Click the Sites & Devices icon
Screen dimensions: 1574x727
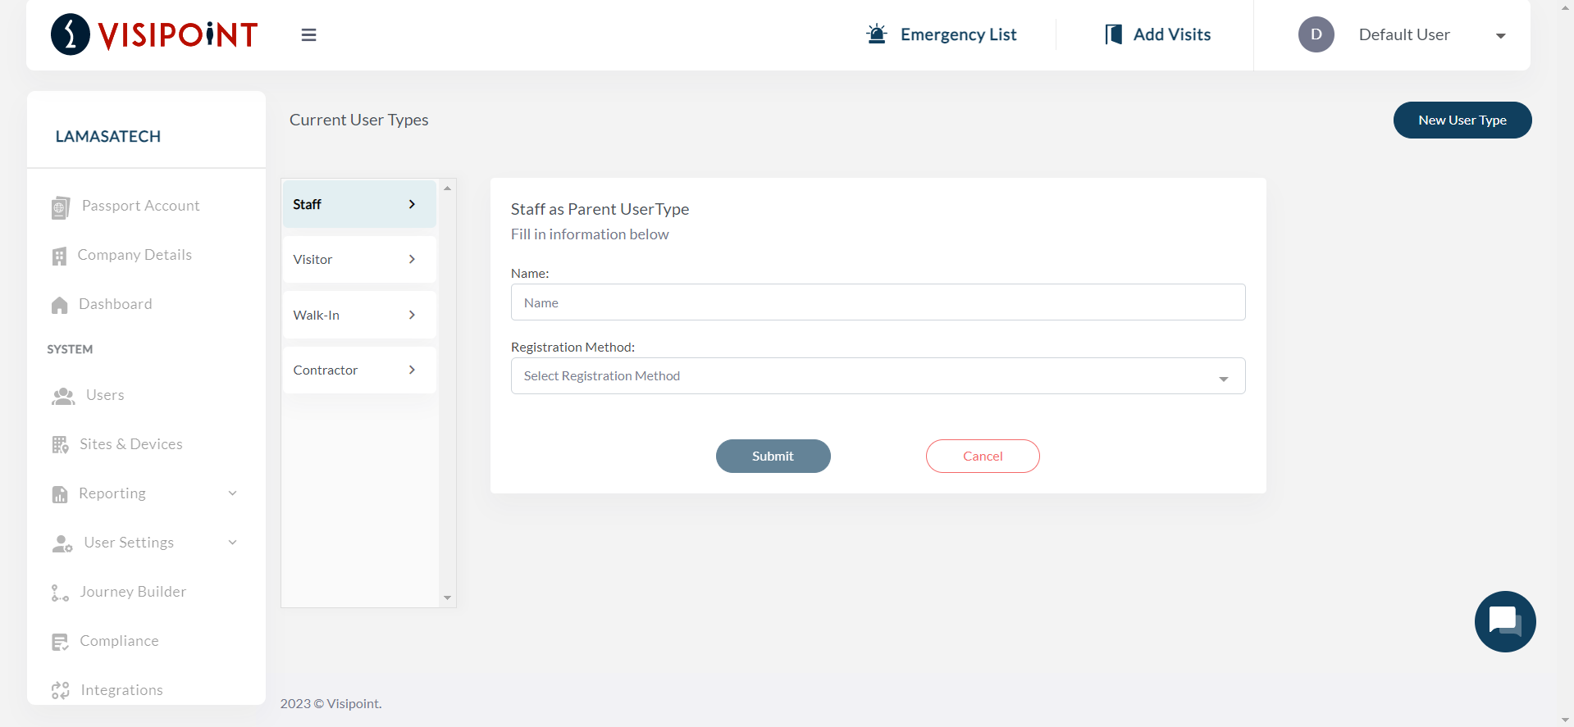coord(60,445)
